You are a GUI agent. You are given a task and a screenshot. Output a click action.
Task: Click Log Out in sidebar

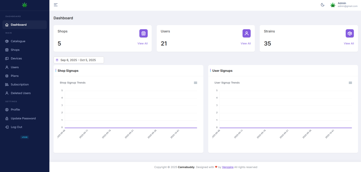17,127
